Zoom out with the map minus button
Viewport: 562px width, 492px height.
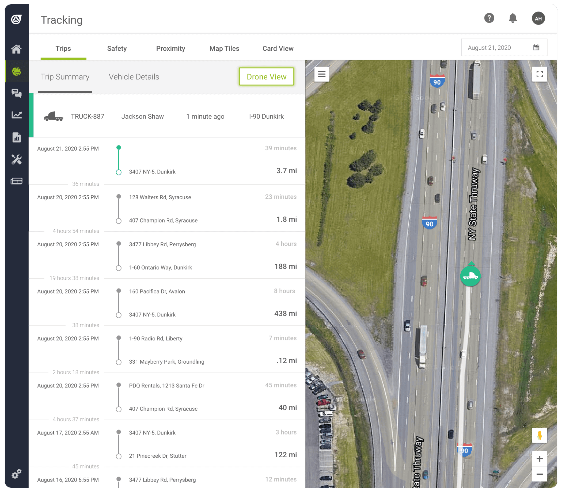[540, 474]
